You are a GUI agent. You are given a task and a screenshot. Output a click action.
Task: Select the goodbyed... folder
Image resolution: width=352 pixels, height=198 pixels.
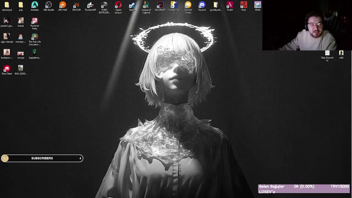(216, 6)
